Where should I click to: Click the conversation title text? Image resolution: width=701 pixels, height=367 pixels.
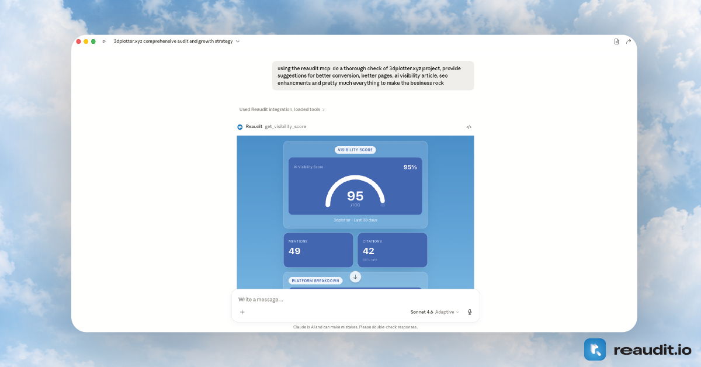[x=173, y=41]
